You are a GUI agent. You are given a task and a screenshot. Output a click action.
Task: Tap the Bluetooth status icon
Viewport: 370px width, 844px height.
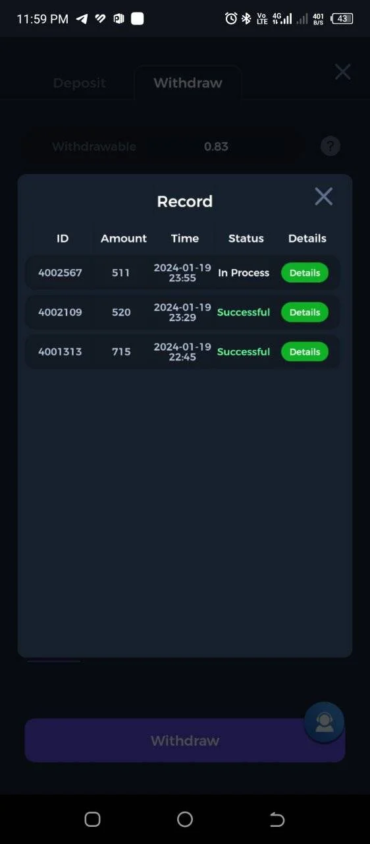(246, 18)
